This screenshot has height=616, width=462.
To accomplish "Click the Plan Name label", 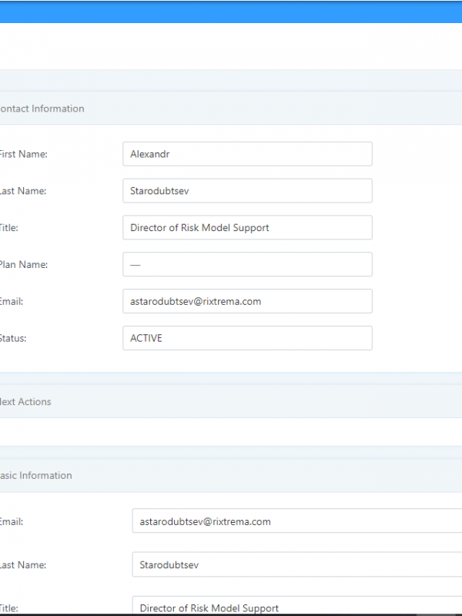I will click(x=24, y=265).
